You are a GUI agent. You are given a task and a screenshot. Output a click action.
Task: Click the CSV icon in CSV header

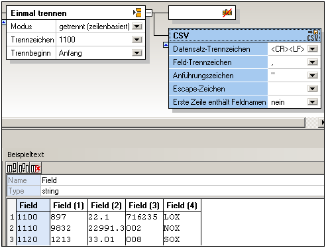click(x=313, y=35)
